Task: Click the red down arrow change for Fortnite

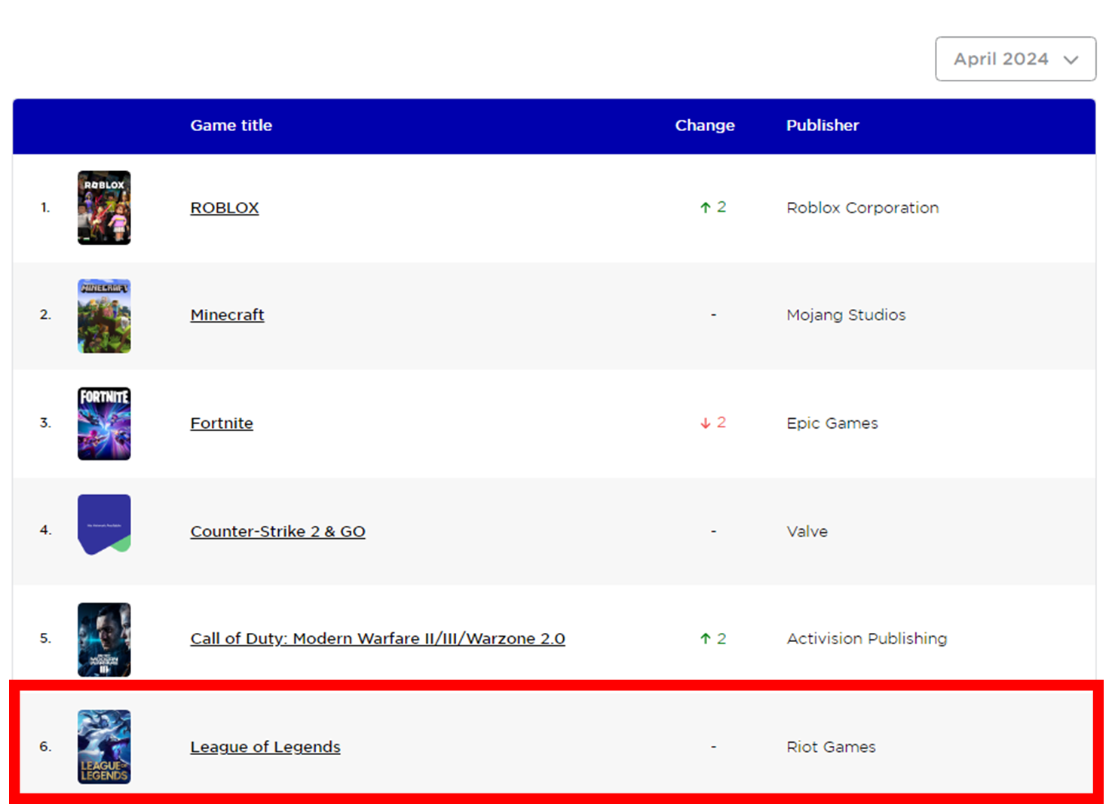Action: (x=712, y=423)
